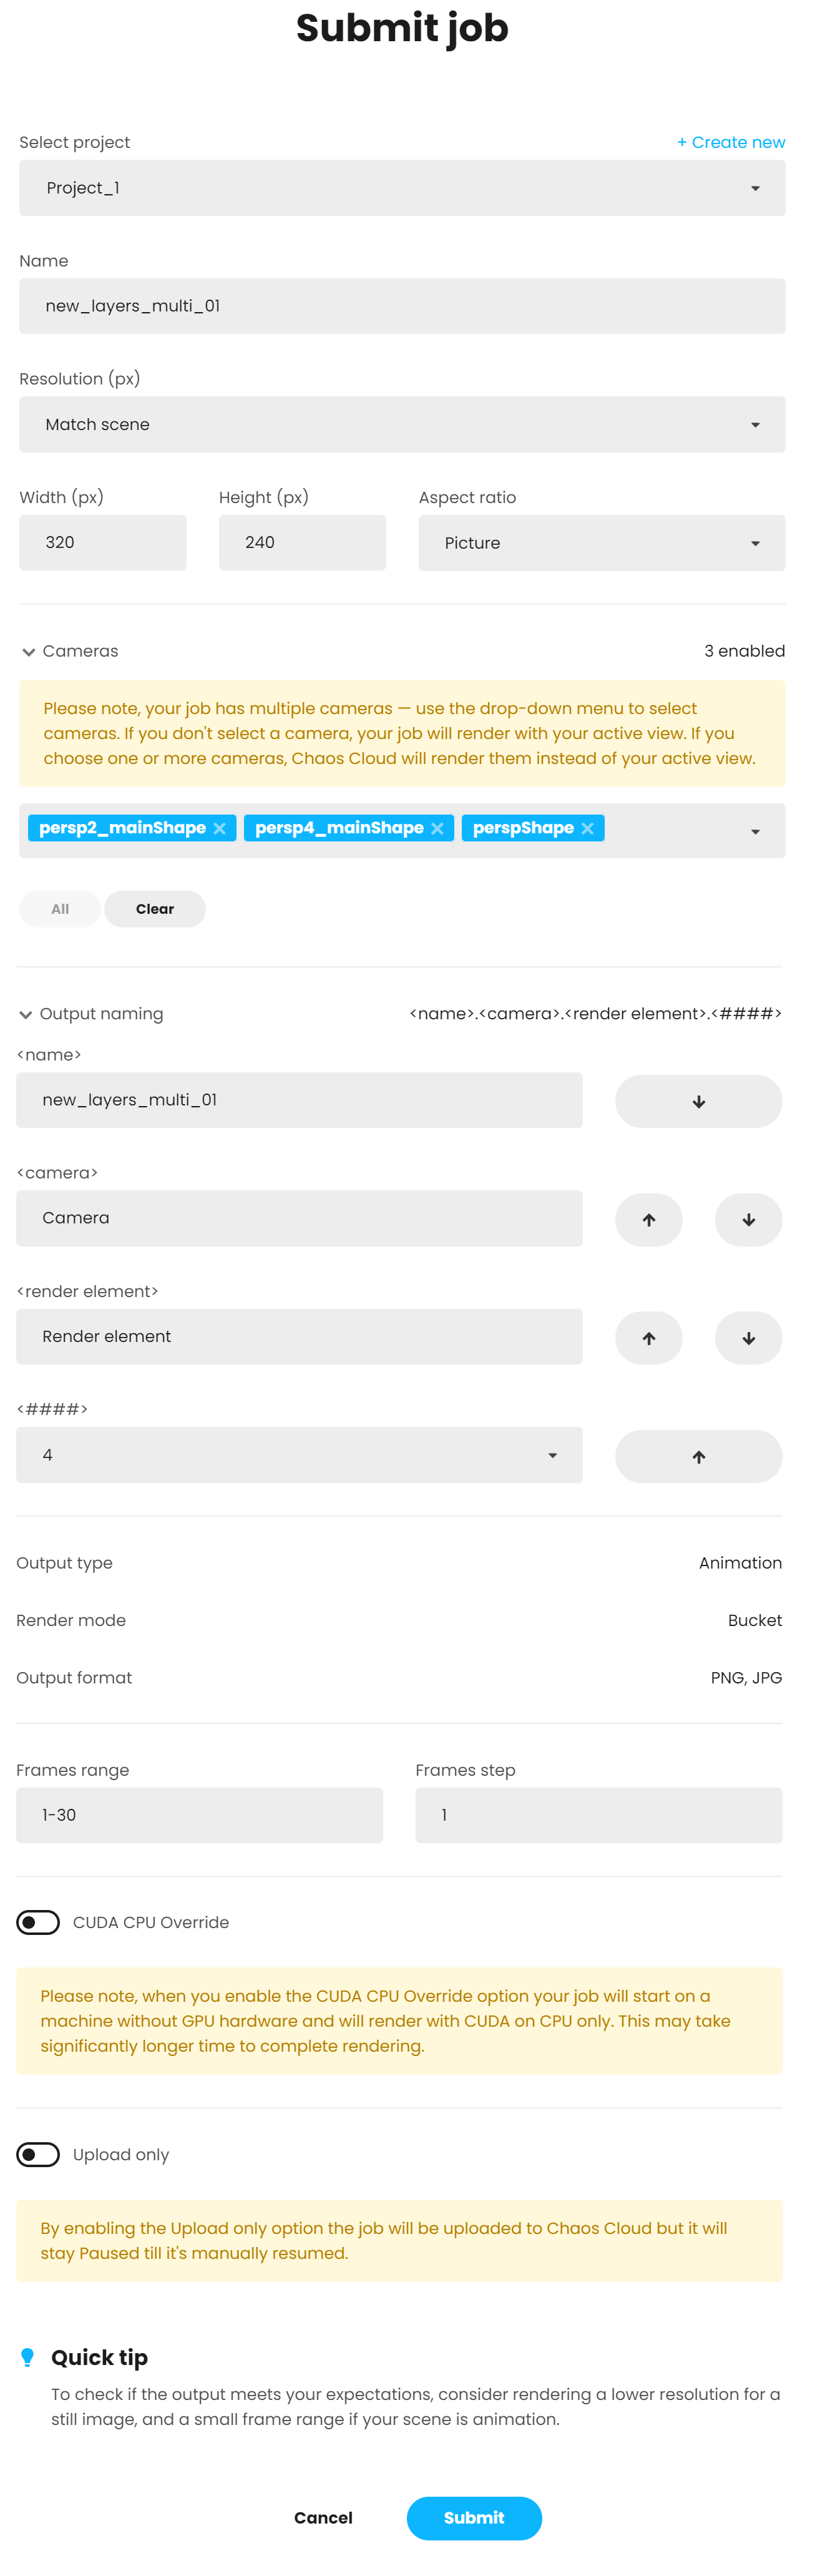Viewport: 820px width, 2576px height.
Task: Move the camera token up
Action: coord(648,1219)
